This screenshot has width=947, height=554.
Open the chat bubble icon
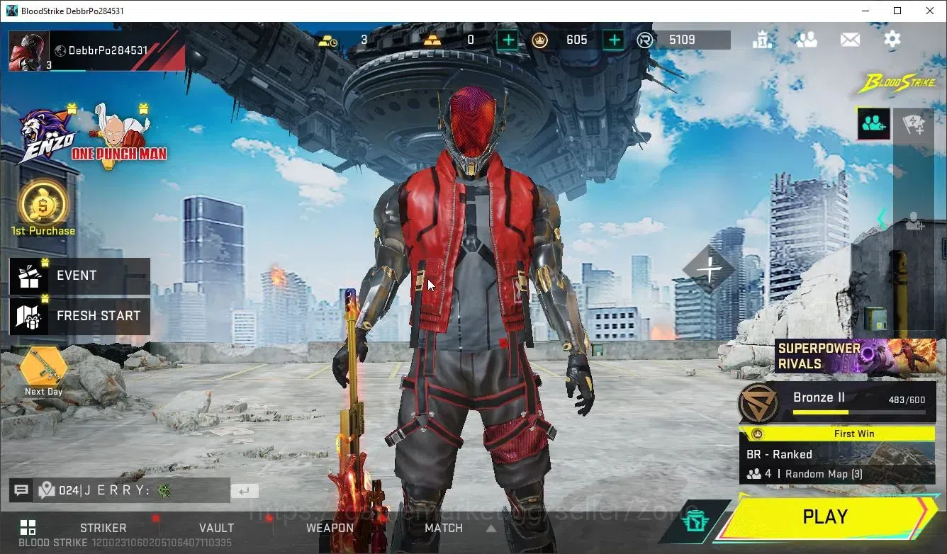[x=21, y=490]
